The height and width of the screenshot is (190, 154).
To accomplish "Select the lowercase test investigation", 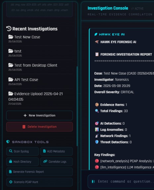I will (39, 53).
